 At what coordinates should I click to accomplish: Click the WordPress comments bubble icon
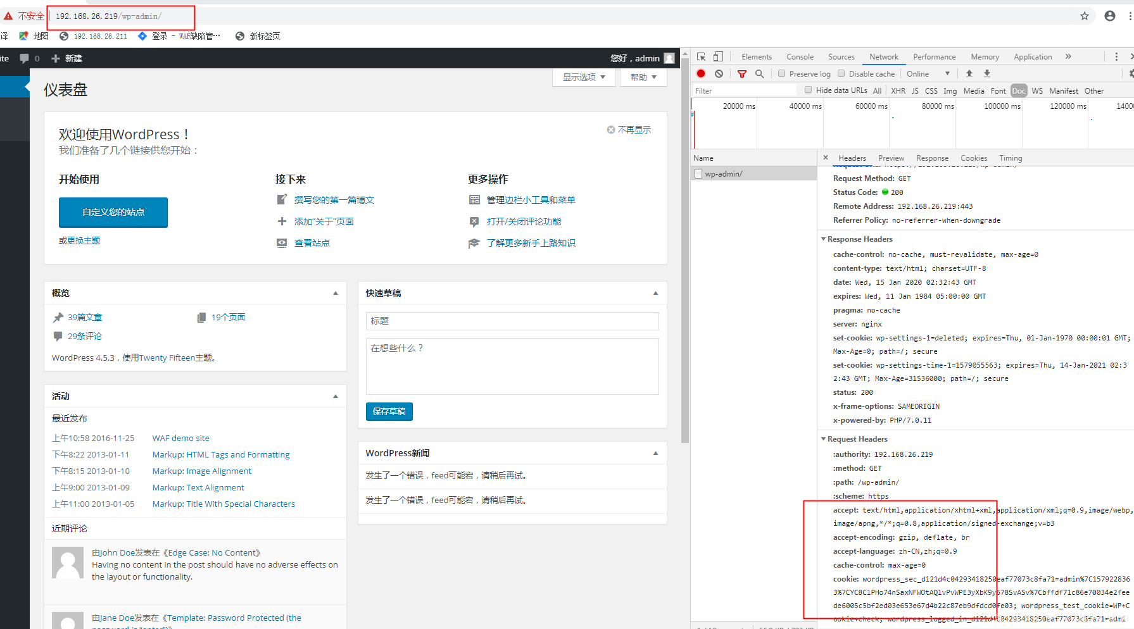(24, 58)
